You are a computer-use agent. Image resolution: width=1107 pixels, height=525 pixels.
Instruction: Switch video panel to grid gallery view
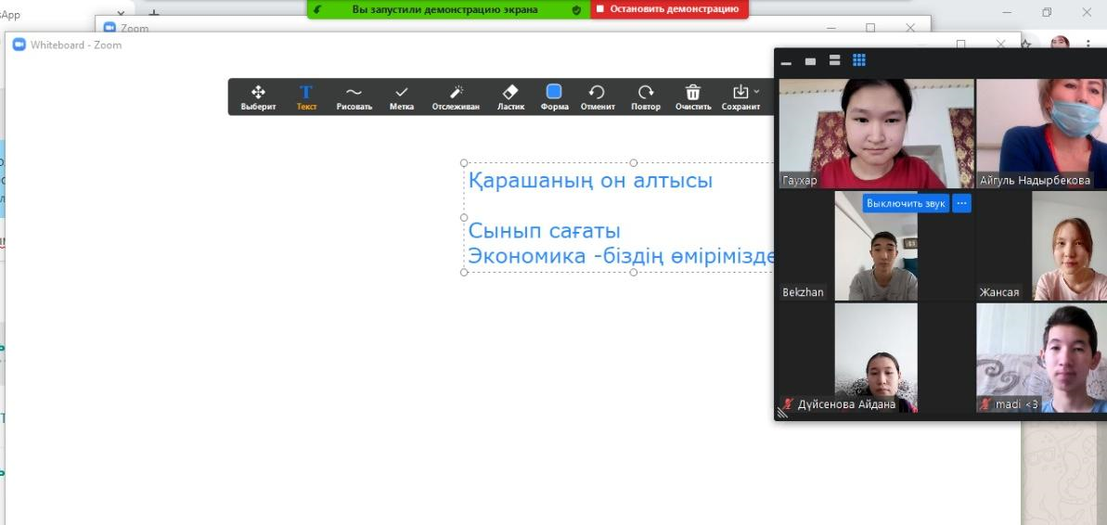(858, 60)
